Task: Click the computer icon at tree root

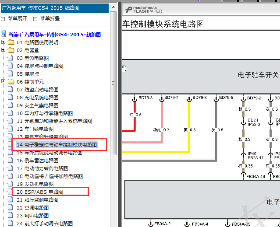Action: 4,34
